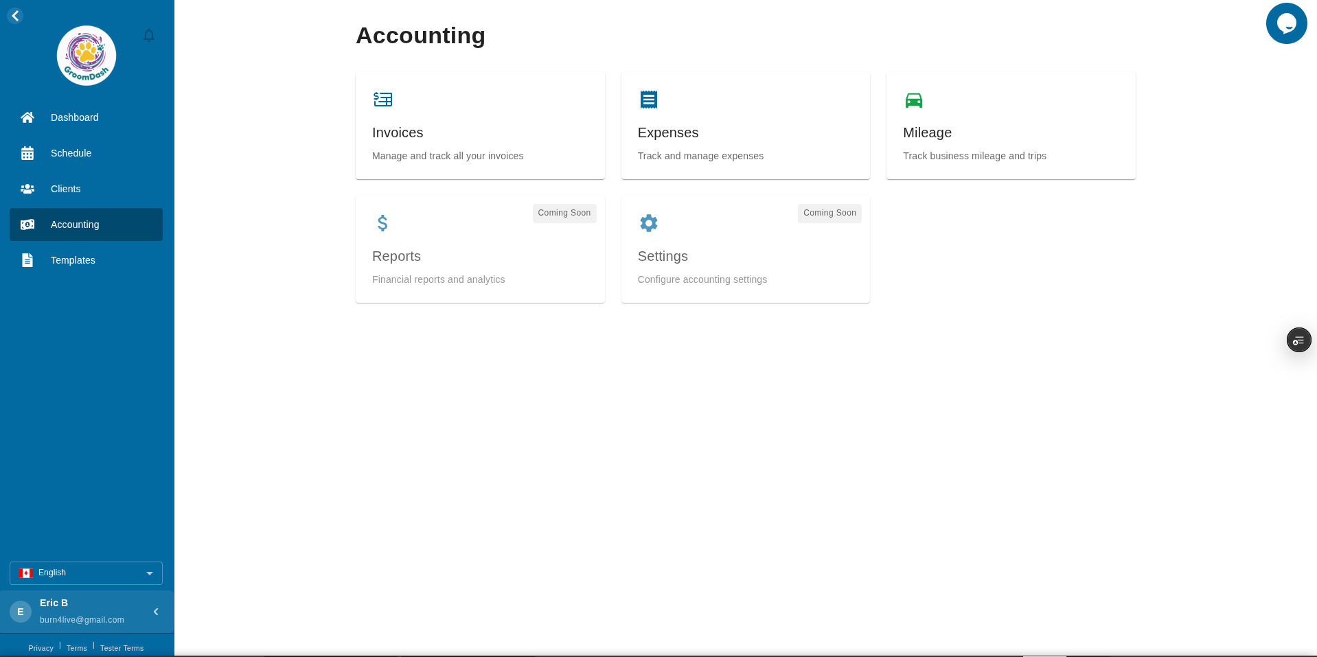
Task: Open the chat bubble in top right
Action: click(1286, 23)
